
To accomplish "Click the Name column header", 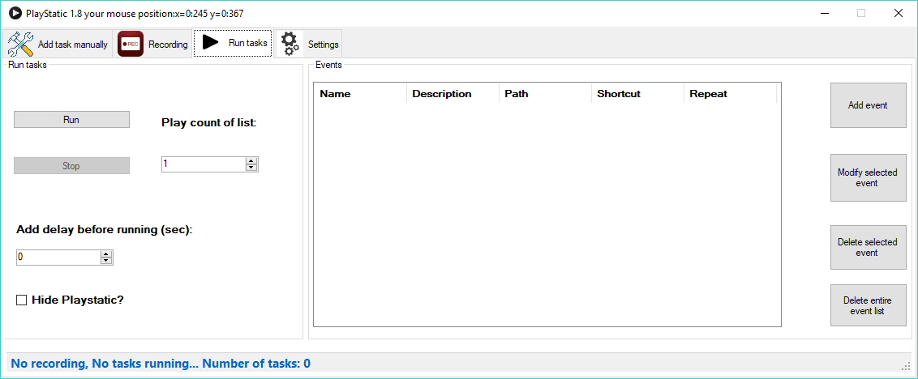I will 361,94.
